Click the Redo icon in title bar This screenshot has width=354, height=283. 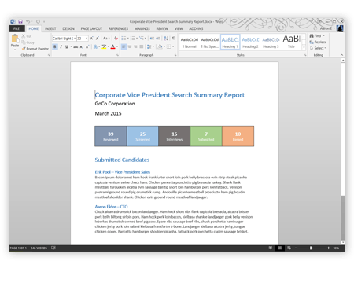pos(38,21)
